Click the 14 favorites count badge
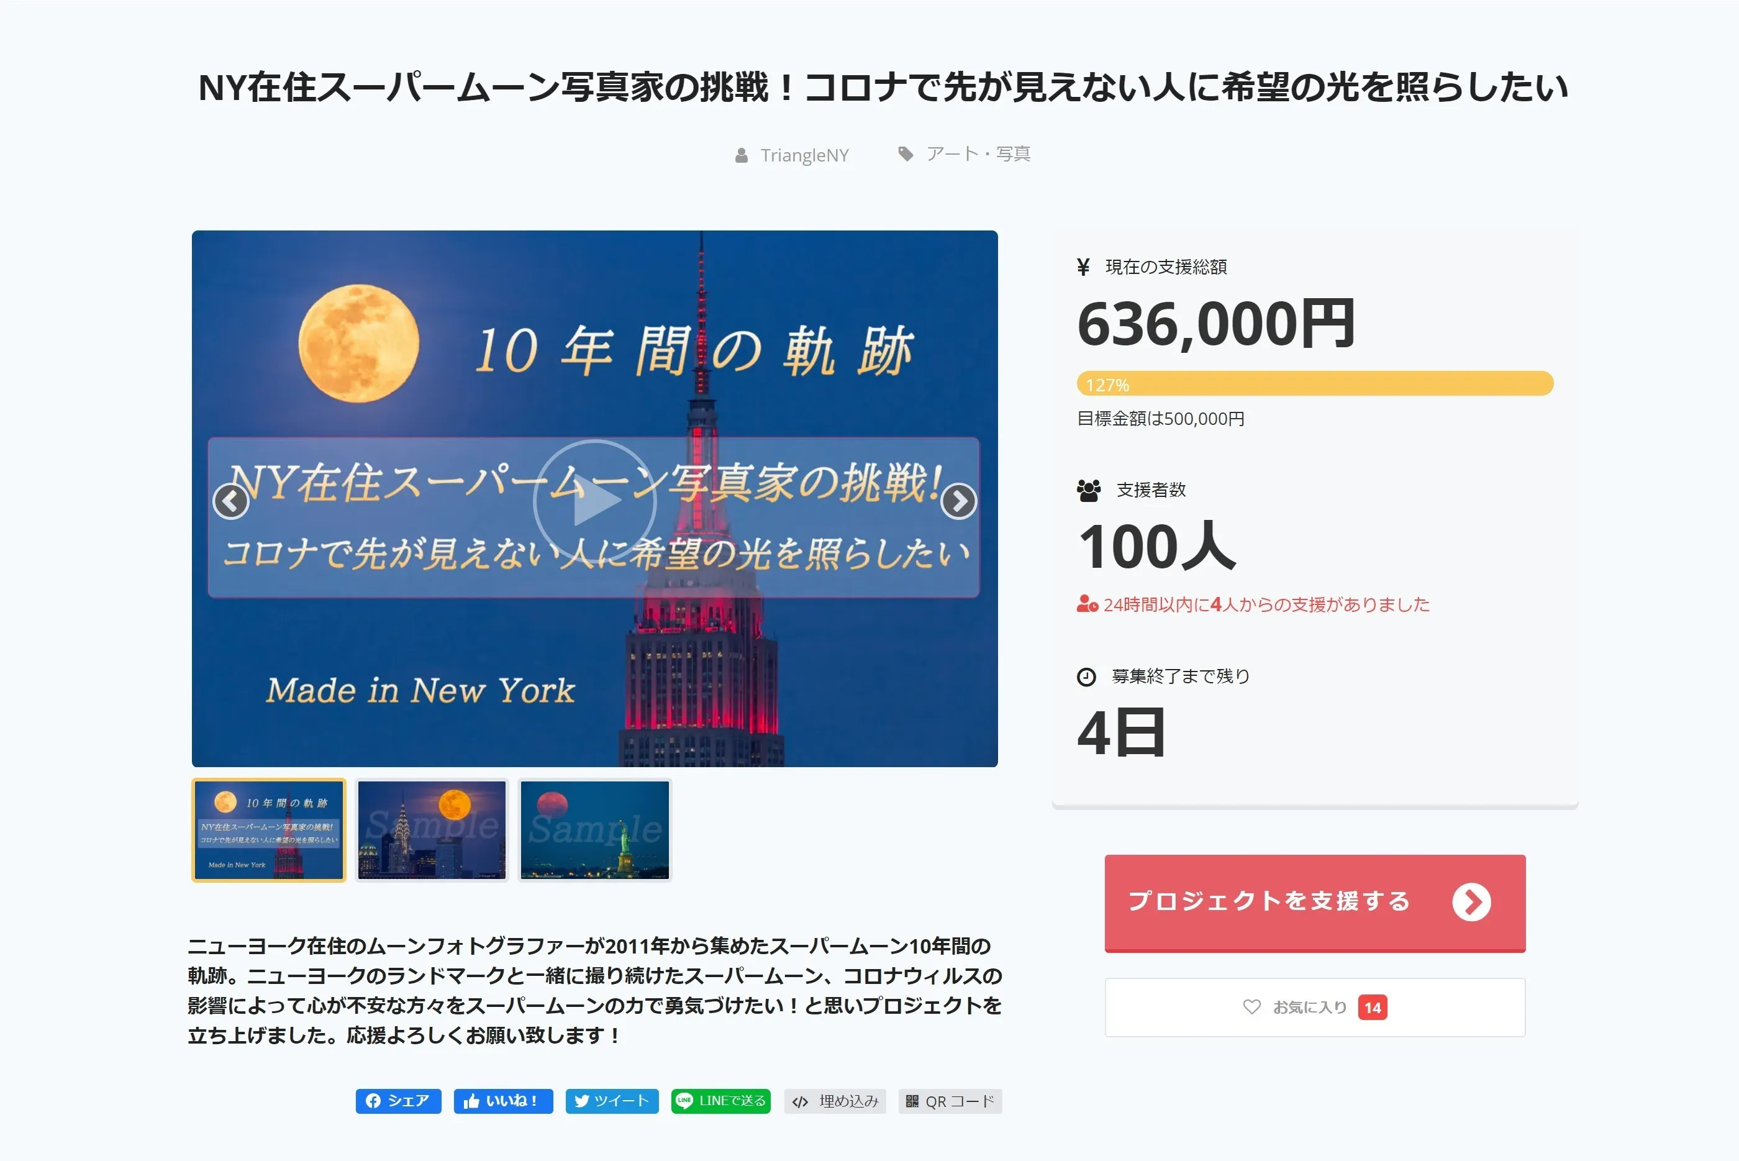Screen dimensions: 1739x1161 (x=1372, y=1007)
